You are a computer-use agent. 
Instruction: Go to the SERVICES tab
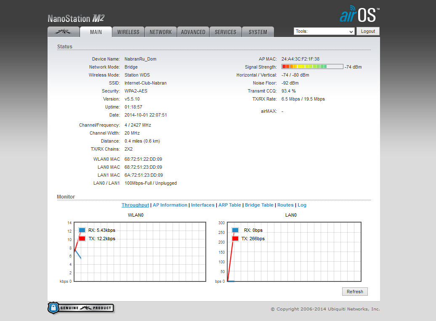tap(226, 32)
